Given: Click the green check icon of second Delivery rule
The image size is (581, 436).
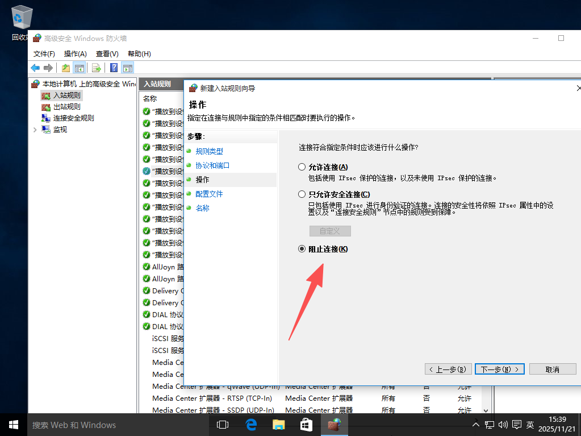Looking at the screenshot, I should [147, 302].
